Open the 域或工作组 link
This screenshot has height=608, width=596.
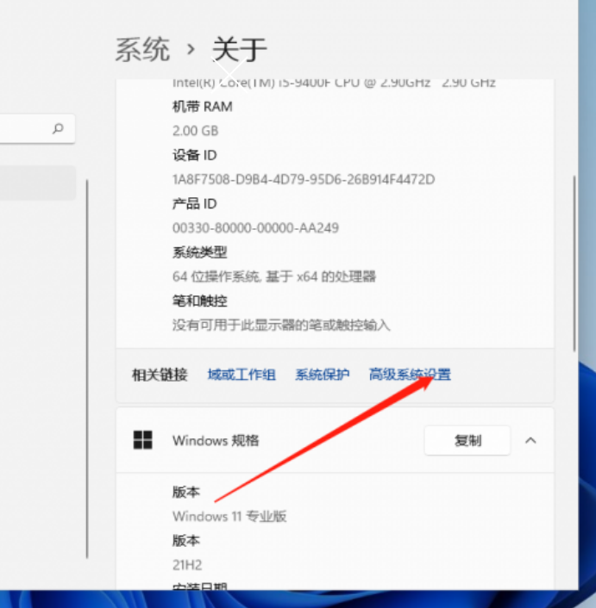pyautogui.click(x=242, y=375)
